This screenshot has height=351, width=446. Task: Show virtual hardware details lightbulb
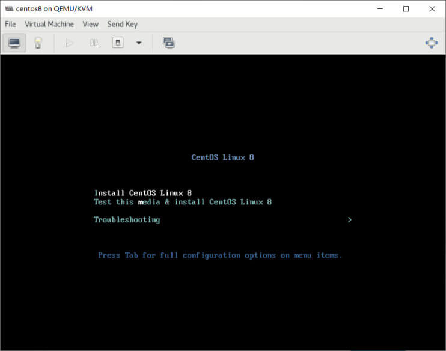[x=38, y=43]
